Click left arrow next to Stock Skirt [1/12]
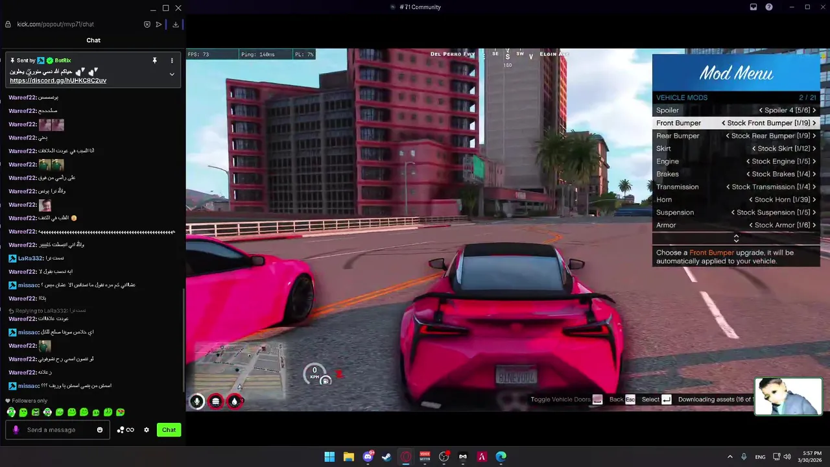This screenshot has height=467, width=830. click(754, 149)
